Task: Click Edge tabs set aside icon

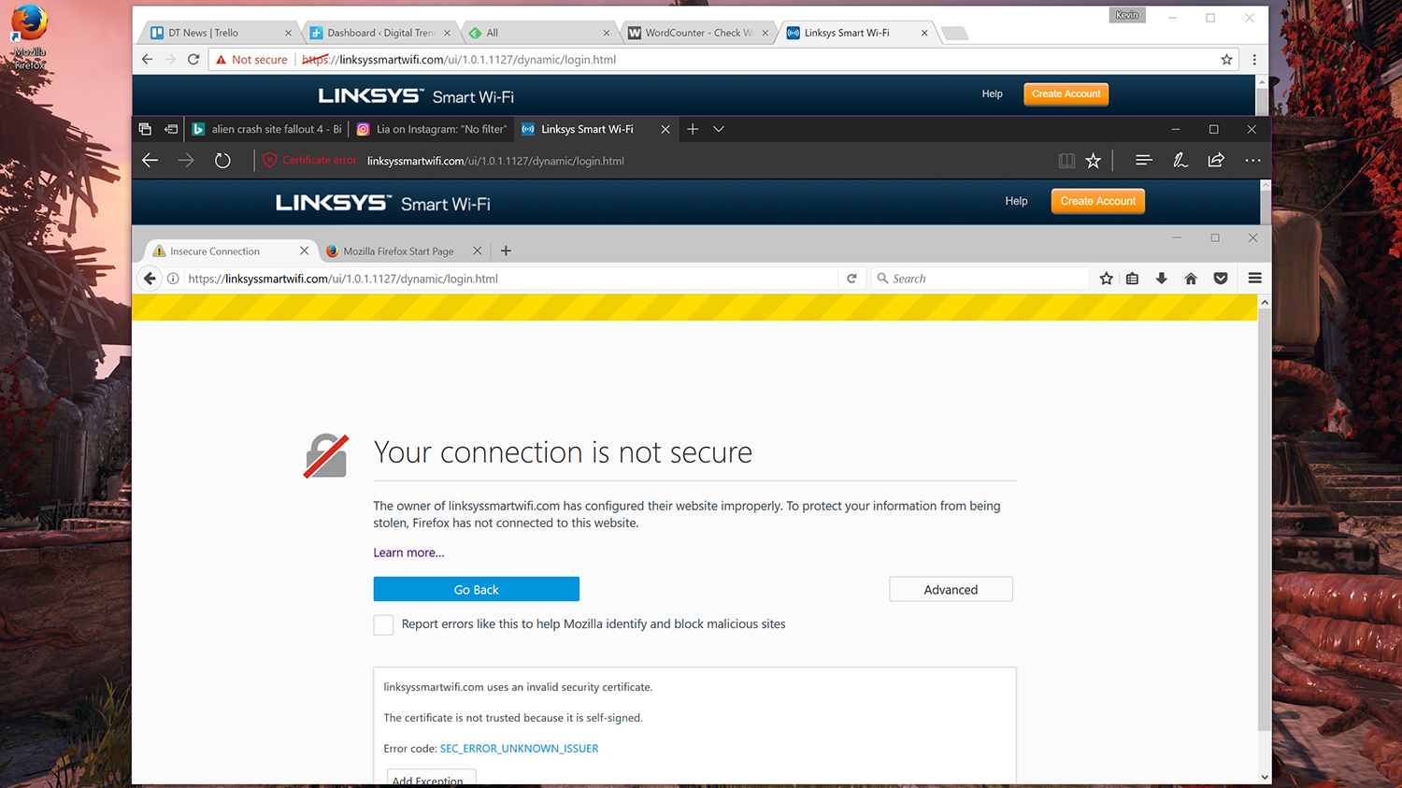Action: click(x=145, y=129)
